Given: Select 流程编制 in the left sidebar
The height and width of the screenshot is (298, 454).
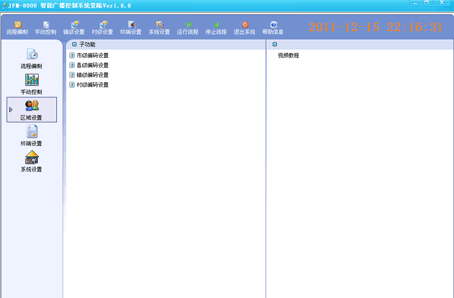Looking at the screenshot, I should 32,58.
